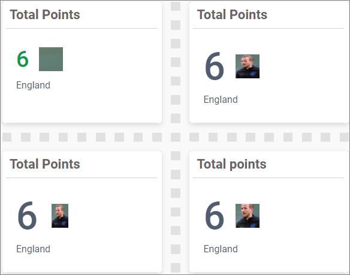
Task: Click the lowercase 'Total points' title
Action: point(231,164)
